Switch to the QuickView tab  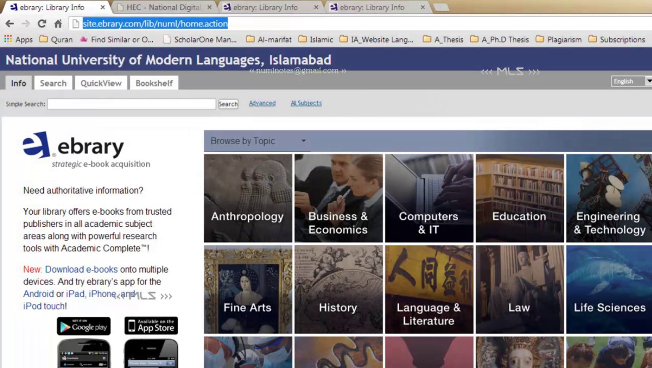[x=101, y=83]
